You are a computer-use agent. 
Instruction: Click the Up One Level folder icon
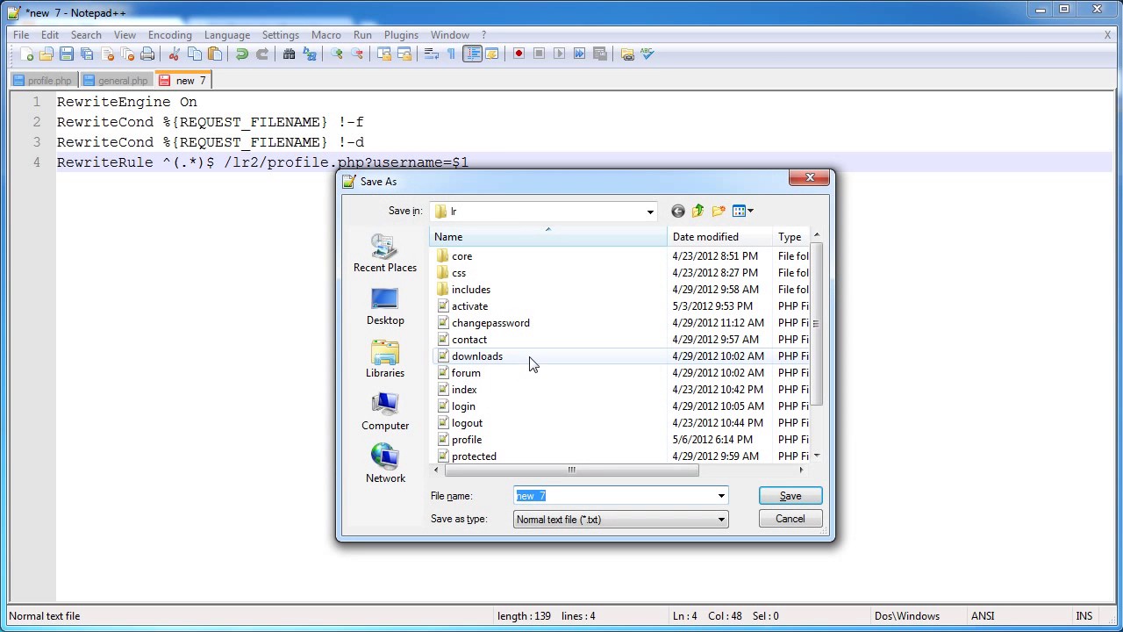point(698,211)
